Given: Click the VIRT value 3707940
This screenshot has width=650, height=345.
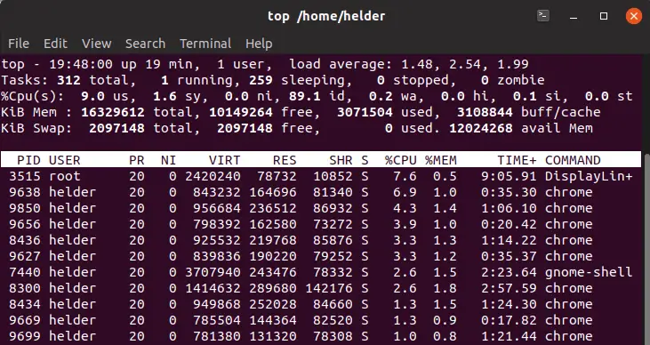Looking at the screenshot, I should click(213, 272).
